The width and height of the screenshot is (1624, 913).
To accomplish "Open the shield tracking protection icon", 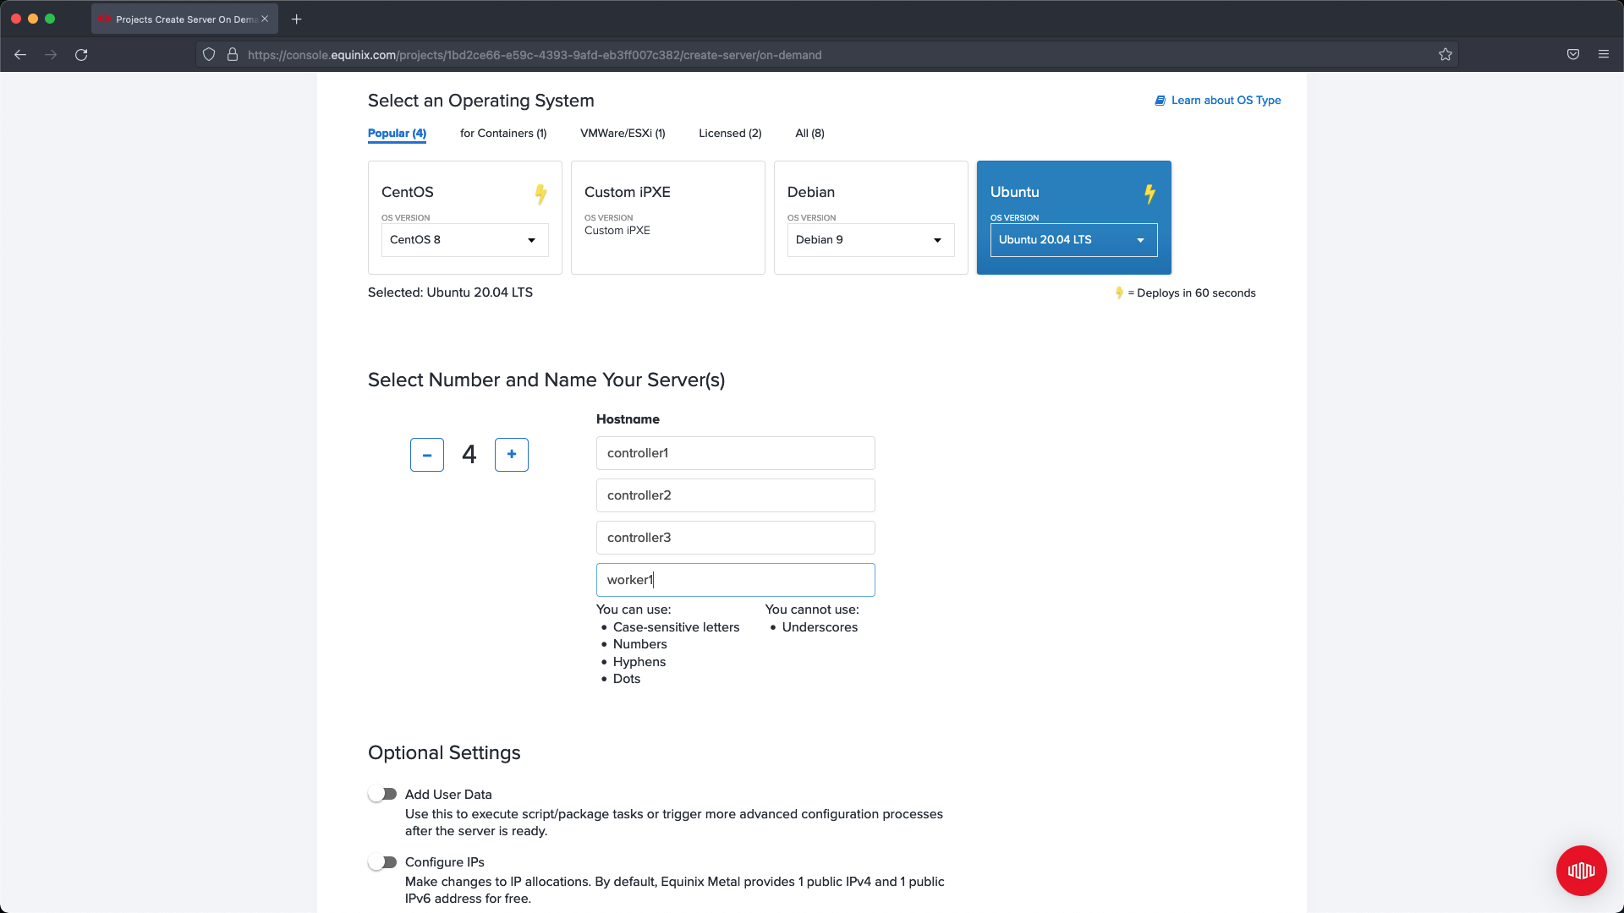I will [209, 55].
